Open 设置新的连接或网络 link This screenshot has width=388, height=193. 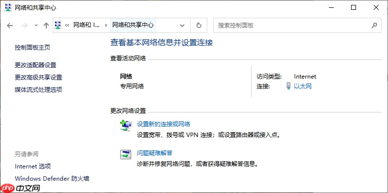click(x=163, y=124)
